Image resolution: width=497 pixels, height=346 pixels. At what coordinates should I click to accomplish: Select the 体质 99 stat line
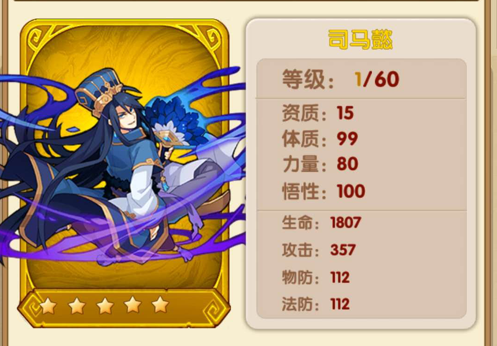coord(320,139)
